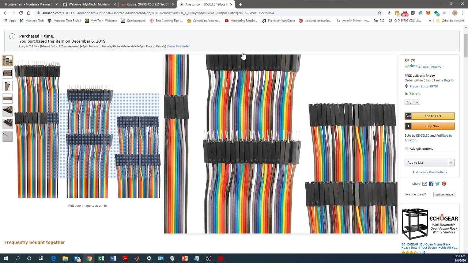
Task: Click Sell on Amazon button
Action: click(445, 194)
